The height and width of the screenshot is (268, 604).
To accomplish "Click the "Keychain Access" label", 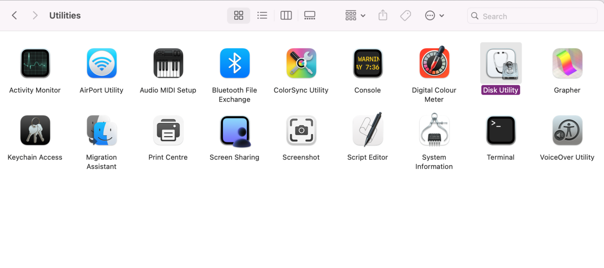I will click(x=35, y=157).
